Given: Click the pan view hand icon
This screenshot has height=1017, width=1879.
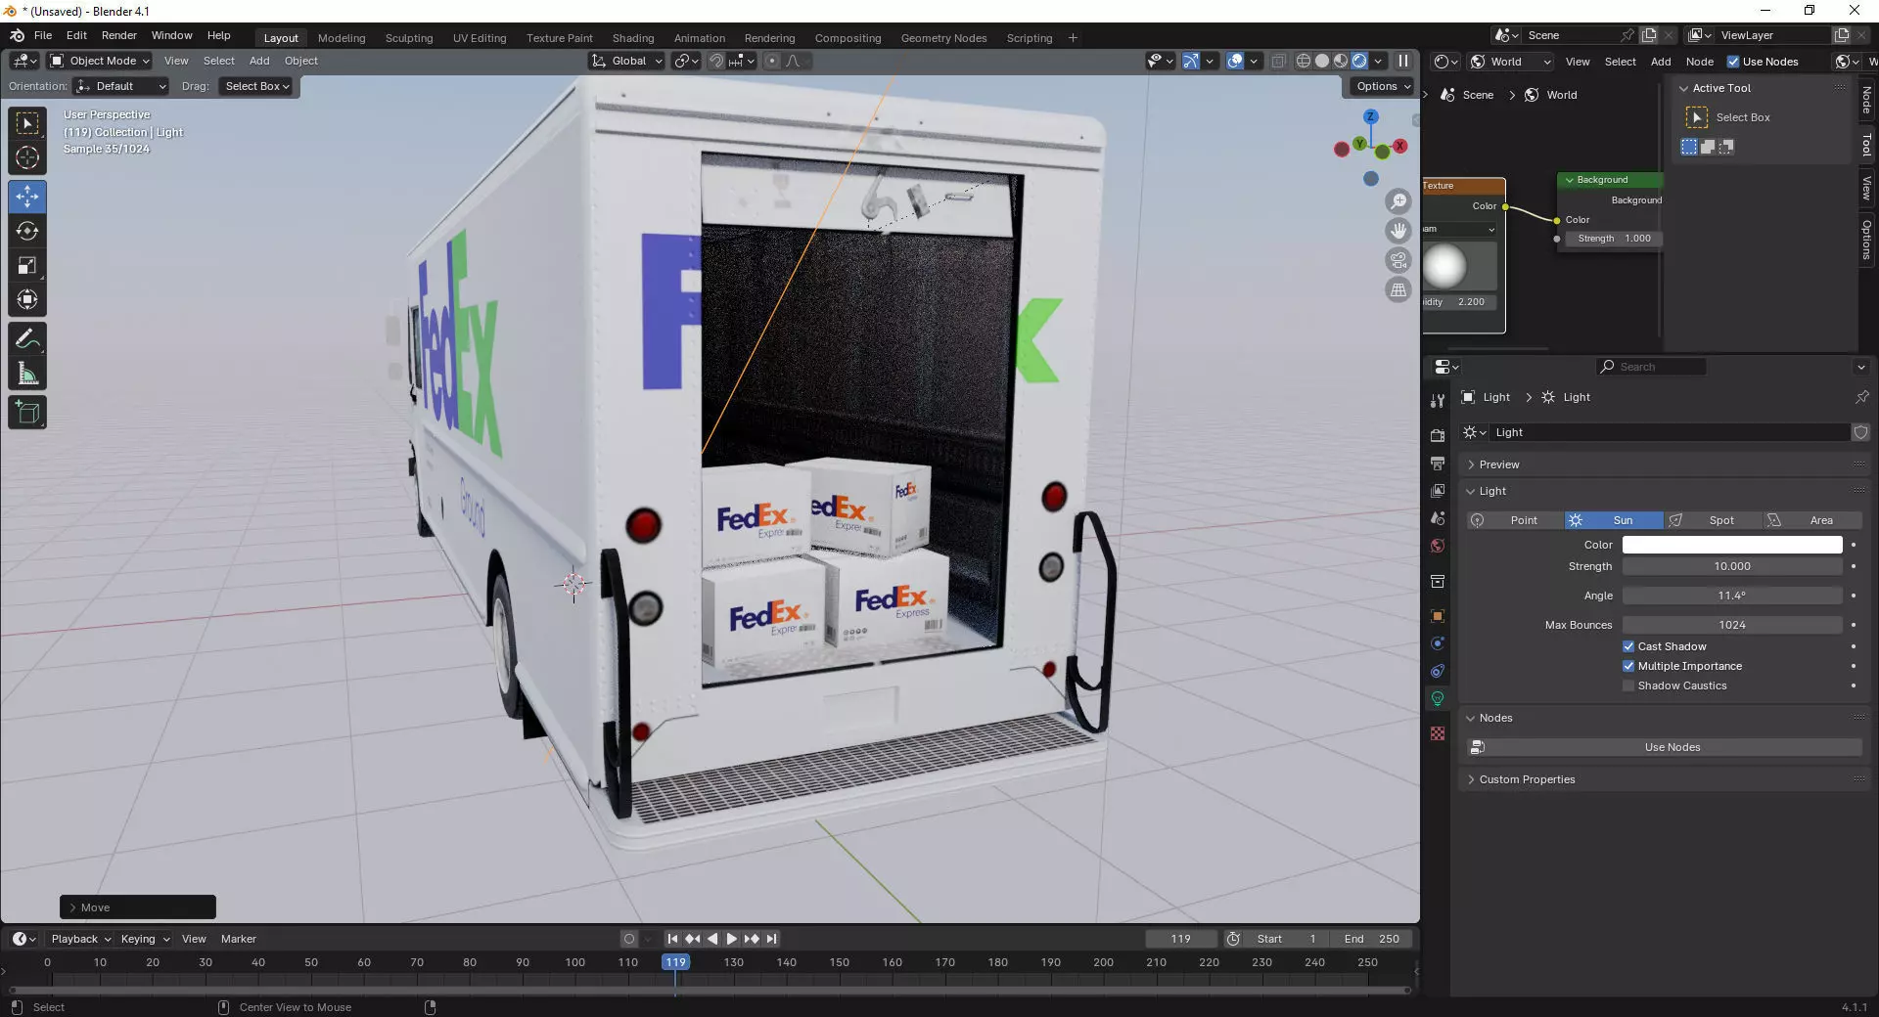Looking at the screenshot, I should pyautogui.click(x=1398, y=231).
